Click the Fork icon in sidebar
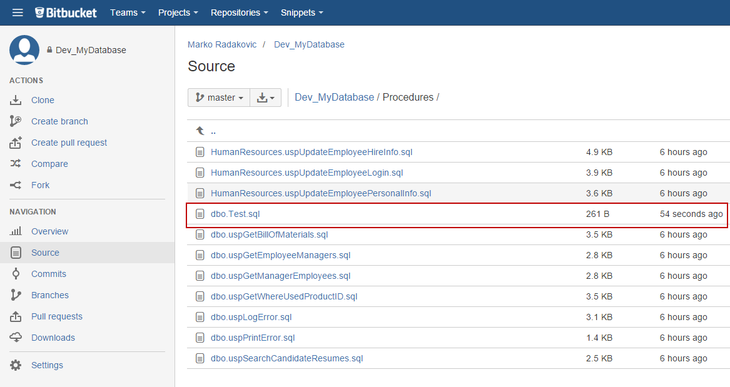This screenshot has width=730, height=387. pyautogui.click(x=16, y=185)
